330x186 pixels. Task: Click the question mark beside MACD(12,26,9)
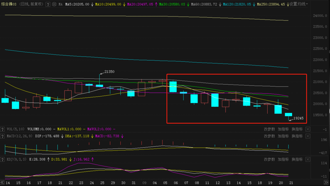tap(3, 136)
